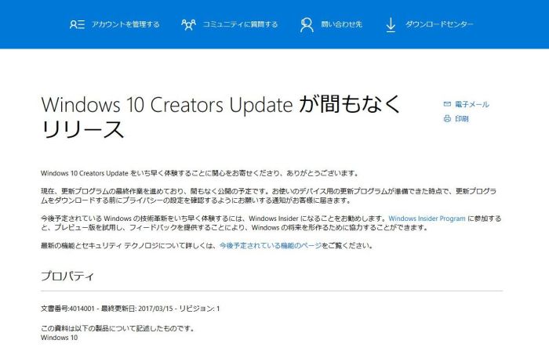549x354 pixels.
Task: Click the 文書番号:4014001 revision line
Action: tap(129, 309)
